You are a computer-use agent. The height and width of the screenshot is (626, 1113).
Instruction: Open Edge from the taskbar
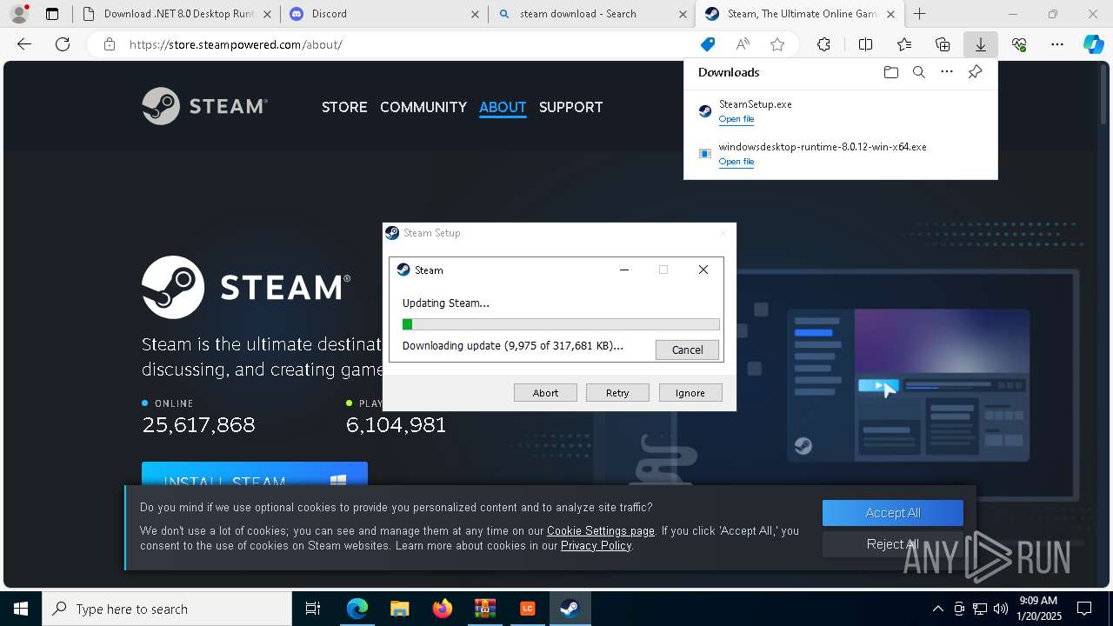click(357, 609)
